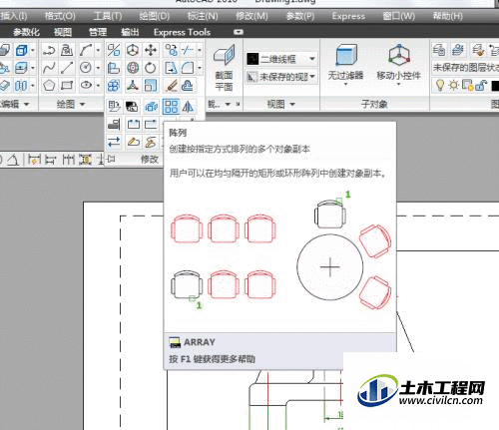
Task: Open the arc tool dropdown arrow
Action: (98, 51)
